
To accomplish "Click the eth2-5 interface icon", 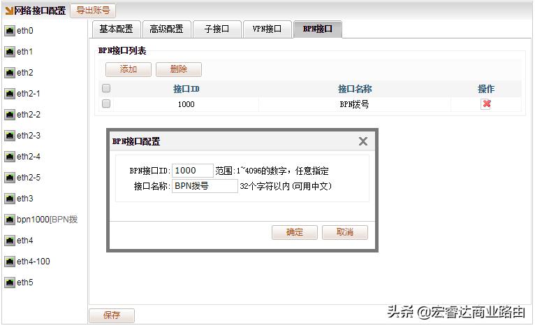I will click(10, 178).
